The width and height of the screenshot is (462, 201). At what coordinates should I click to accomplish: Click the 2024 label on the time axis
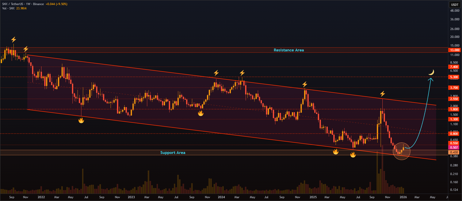(x=221, y=197)
